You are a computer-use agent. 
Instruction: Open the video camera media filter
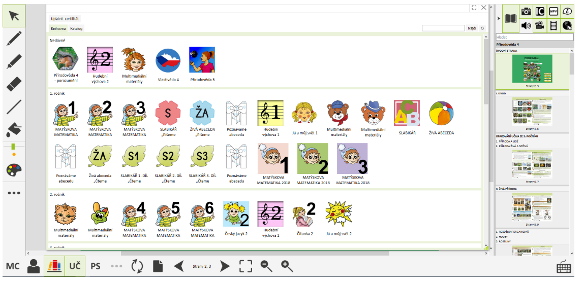540,25
